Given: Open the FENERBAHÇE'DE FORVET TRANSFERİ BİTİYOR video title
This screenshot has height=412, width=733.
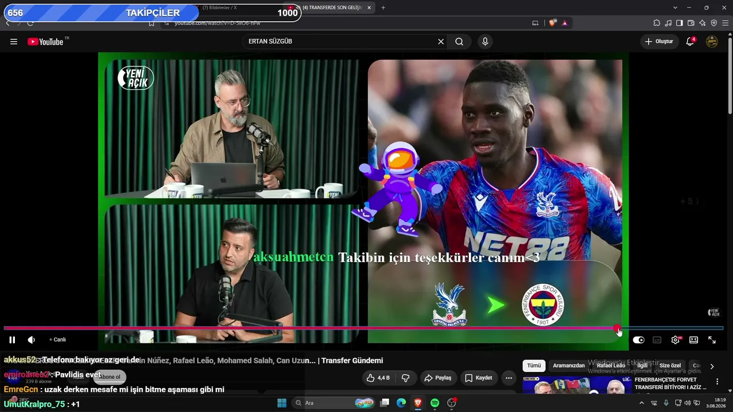Looking at the screenshot, I should pyautogui.click(x=670, y=383).
